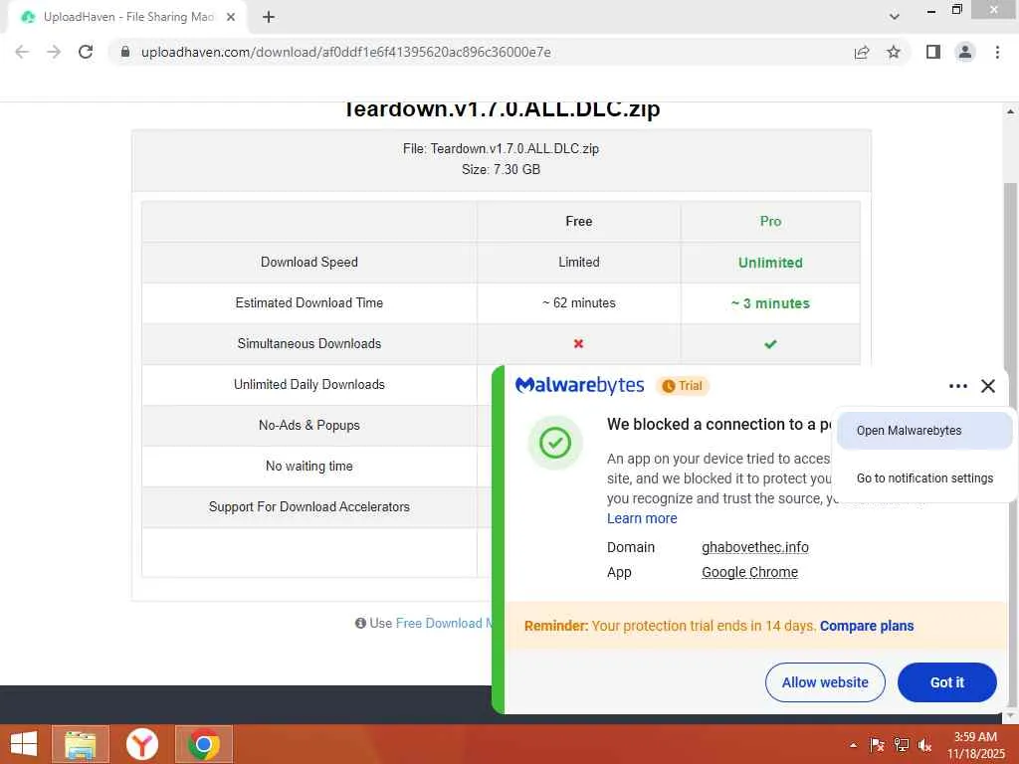The width and height of the screenshot is (1019, 764).
Task: Click the muted volume tray icon
Action: 924,746
